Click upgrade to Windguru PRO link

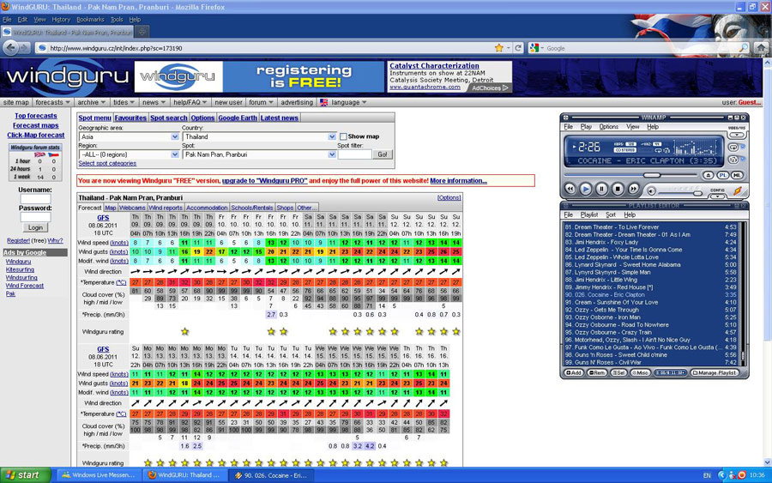click(x=265, y=181)
